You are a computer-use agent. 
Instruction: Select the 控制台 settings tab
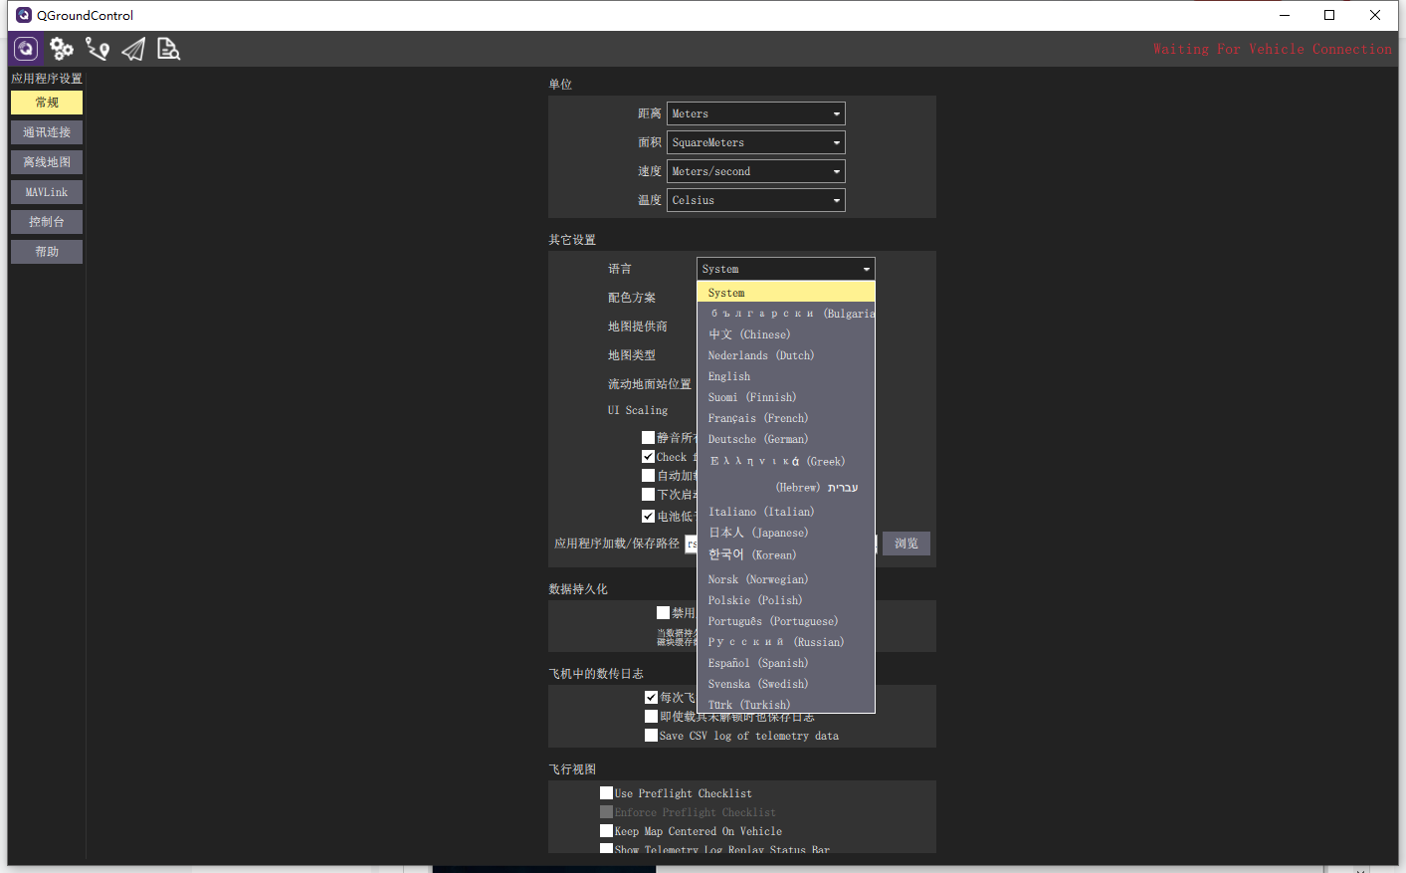tap(47, 222)
